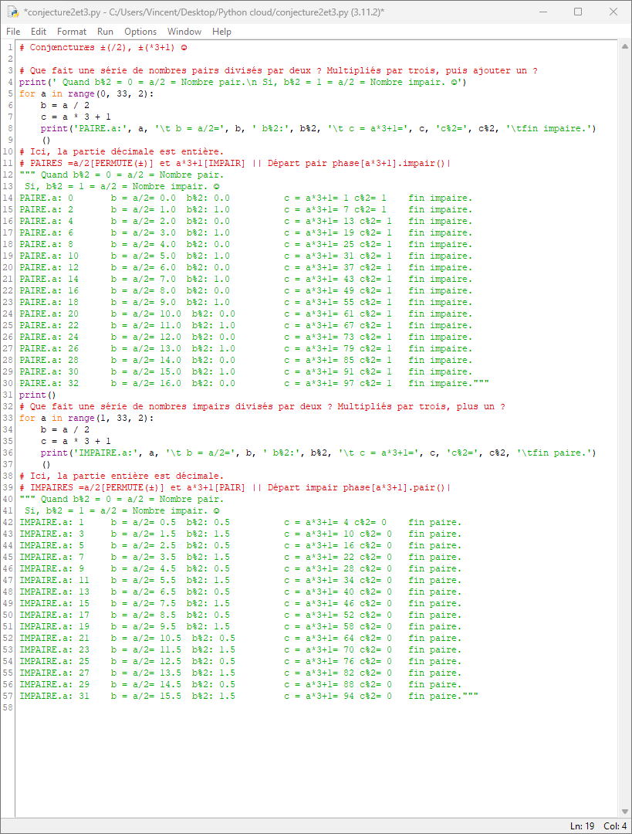Open the Window menu
Viewport: 632px width, 834px height.
point(184,32)
